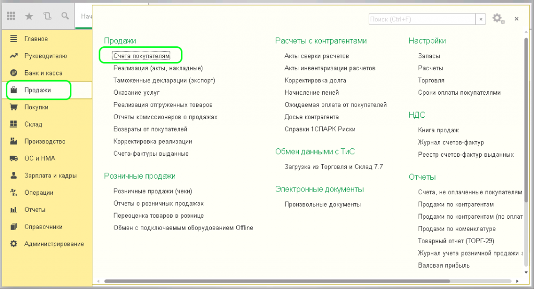Open Ожидаемая оплата от покупателей
The width and height of the screenshot is (534, 289).
coord(336,105)
